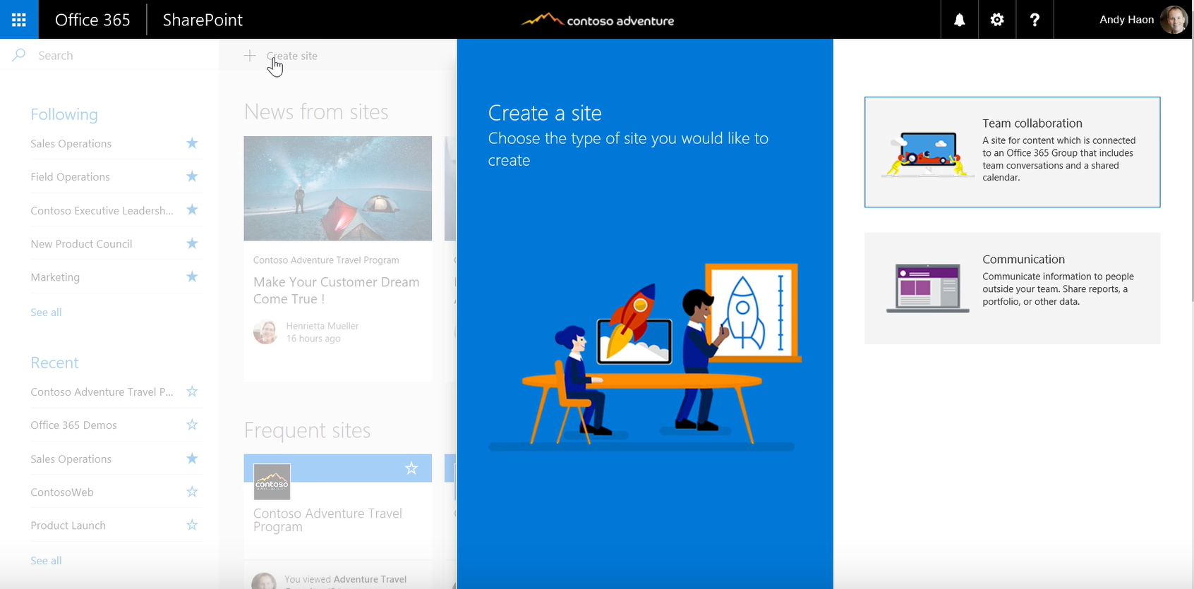
Task: Select Communication site type
Action: click(x=1012, y=289)
